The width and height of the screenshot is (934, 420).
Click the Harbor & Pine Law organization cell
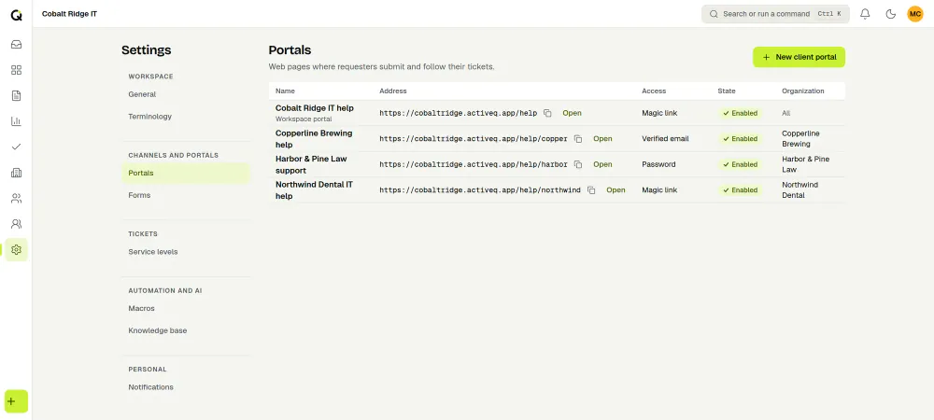coord(805,164)
